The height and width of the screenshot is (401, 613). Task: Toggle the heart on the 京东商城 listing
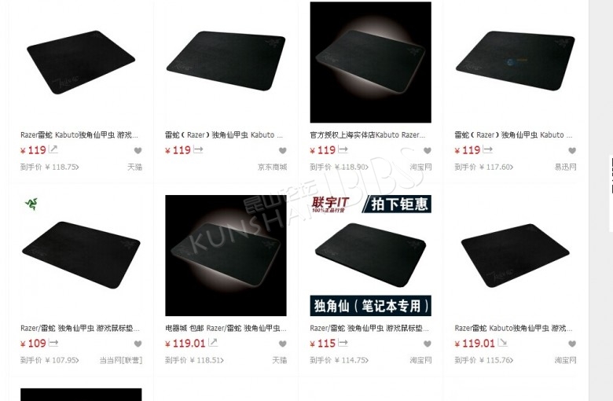pyautogui.click(x=283, y=151)
